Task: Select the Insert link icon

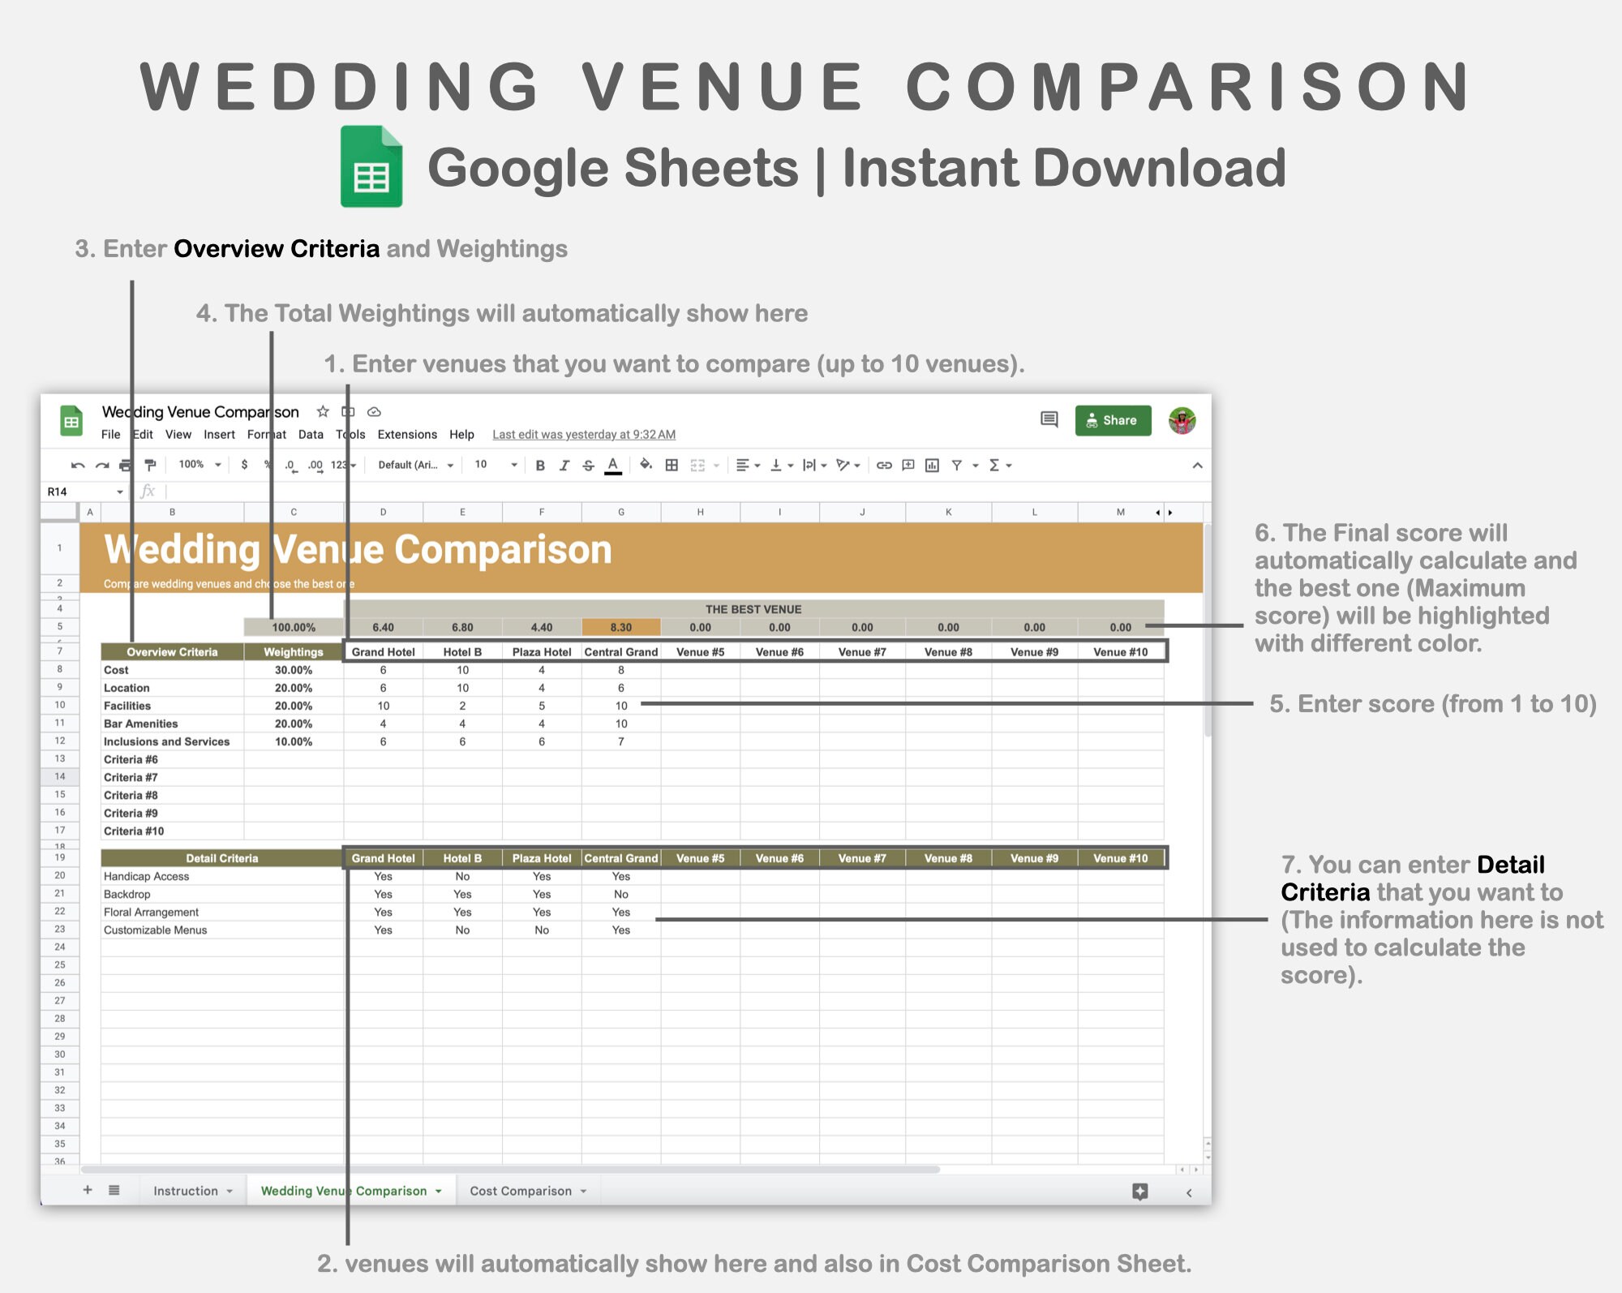Action: (x=884, y=466)
